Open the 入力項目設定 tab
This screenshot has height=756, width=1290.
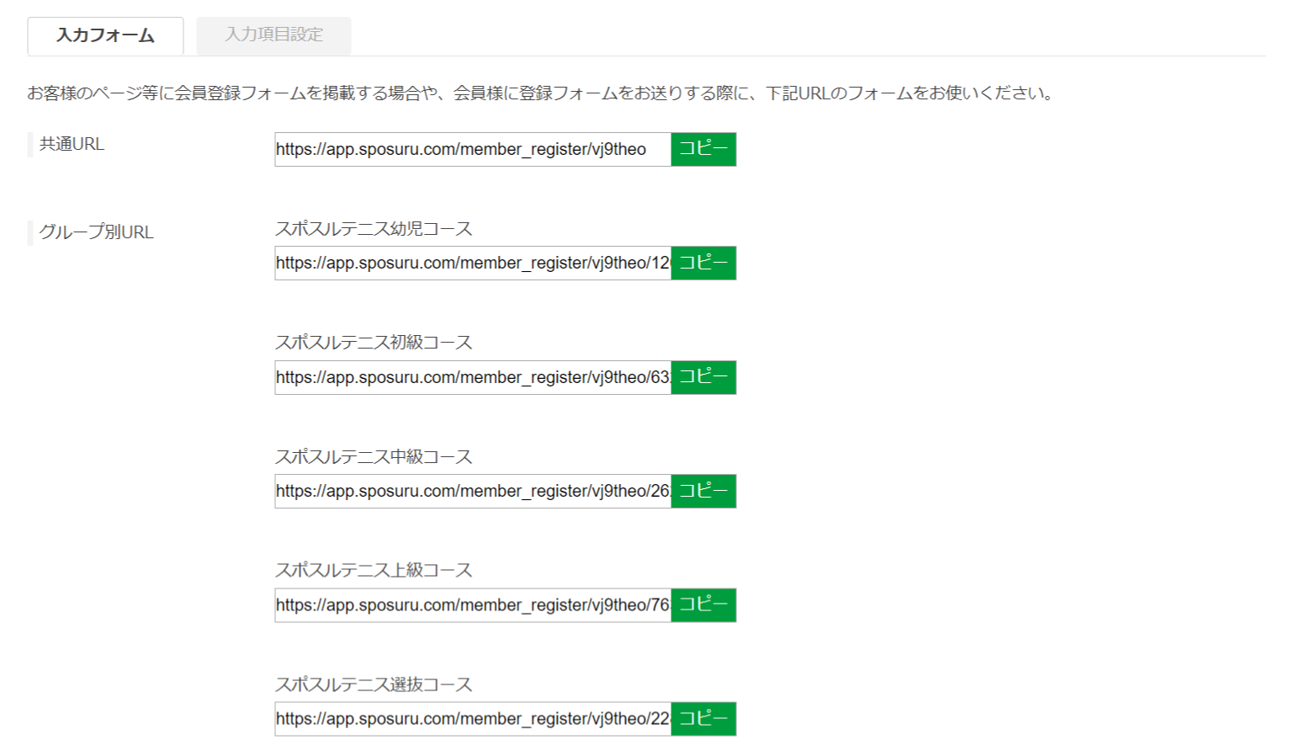[x=273, y=35]
